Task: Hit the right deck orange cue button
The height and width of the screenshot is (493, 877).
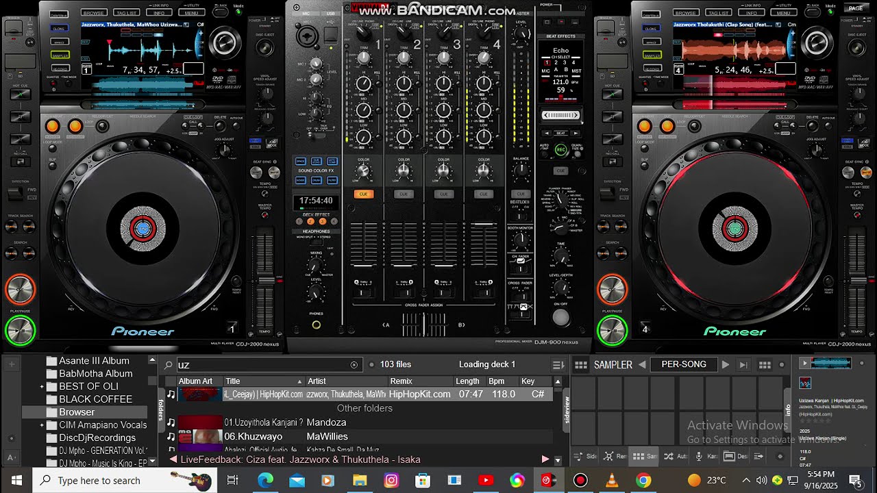Action: 612,290
